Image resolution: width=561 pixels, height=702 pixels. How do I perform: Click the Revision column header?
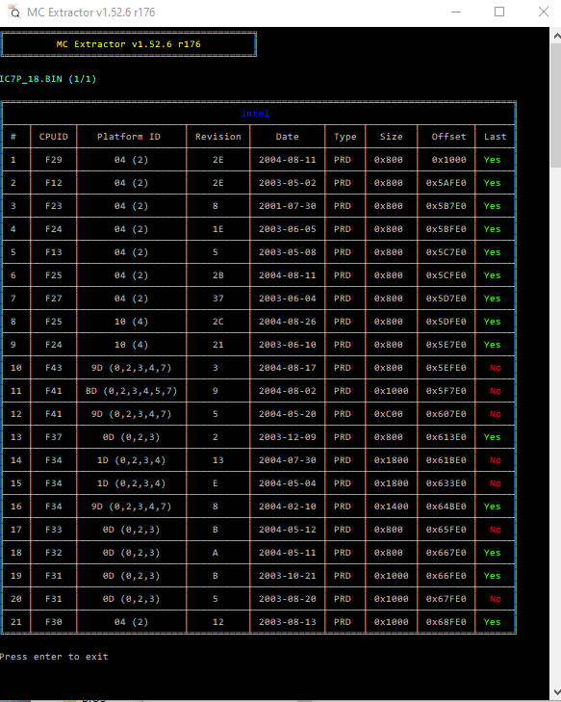click(217, 137)
